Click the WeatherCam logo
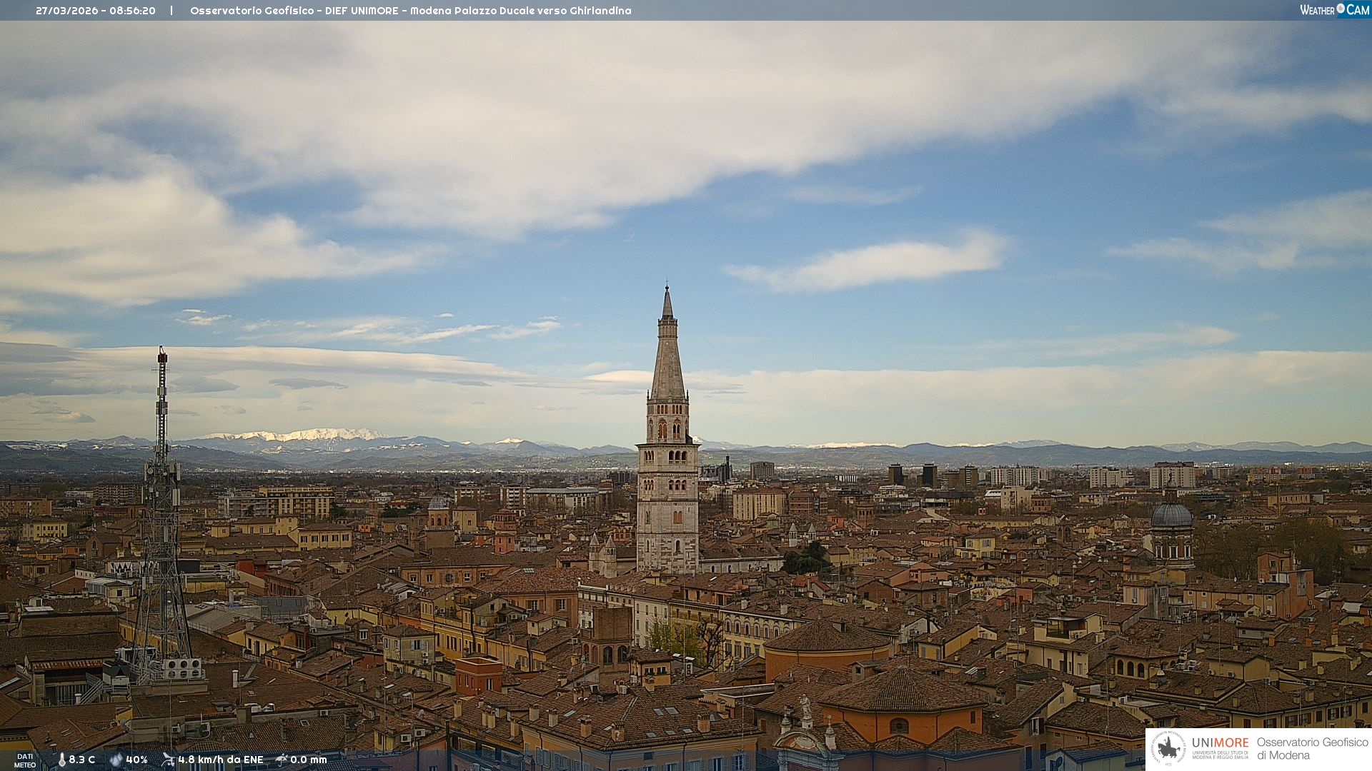The width and height of the screenshot is (1372, 771). click(1334, 10)
